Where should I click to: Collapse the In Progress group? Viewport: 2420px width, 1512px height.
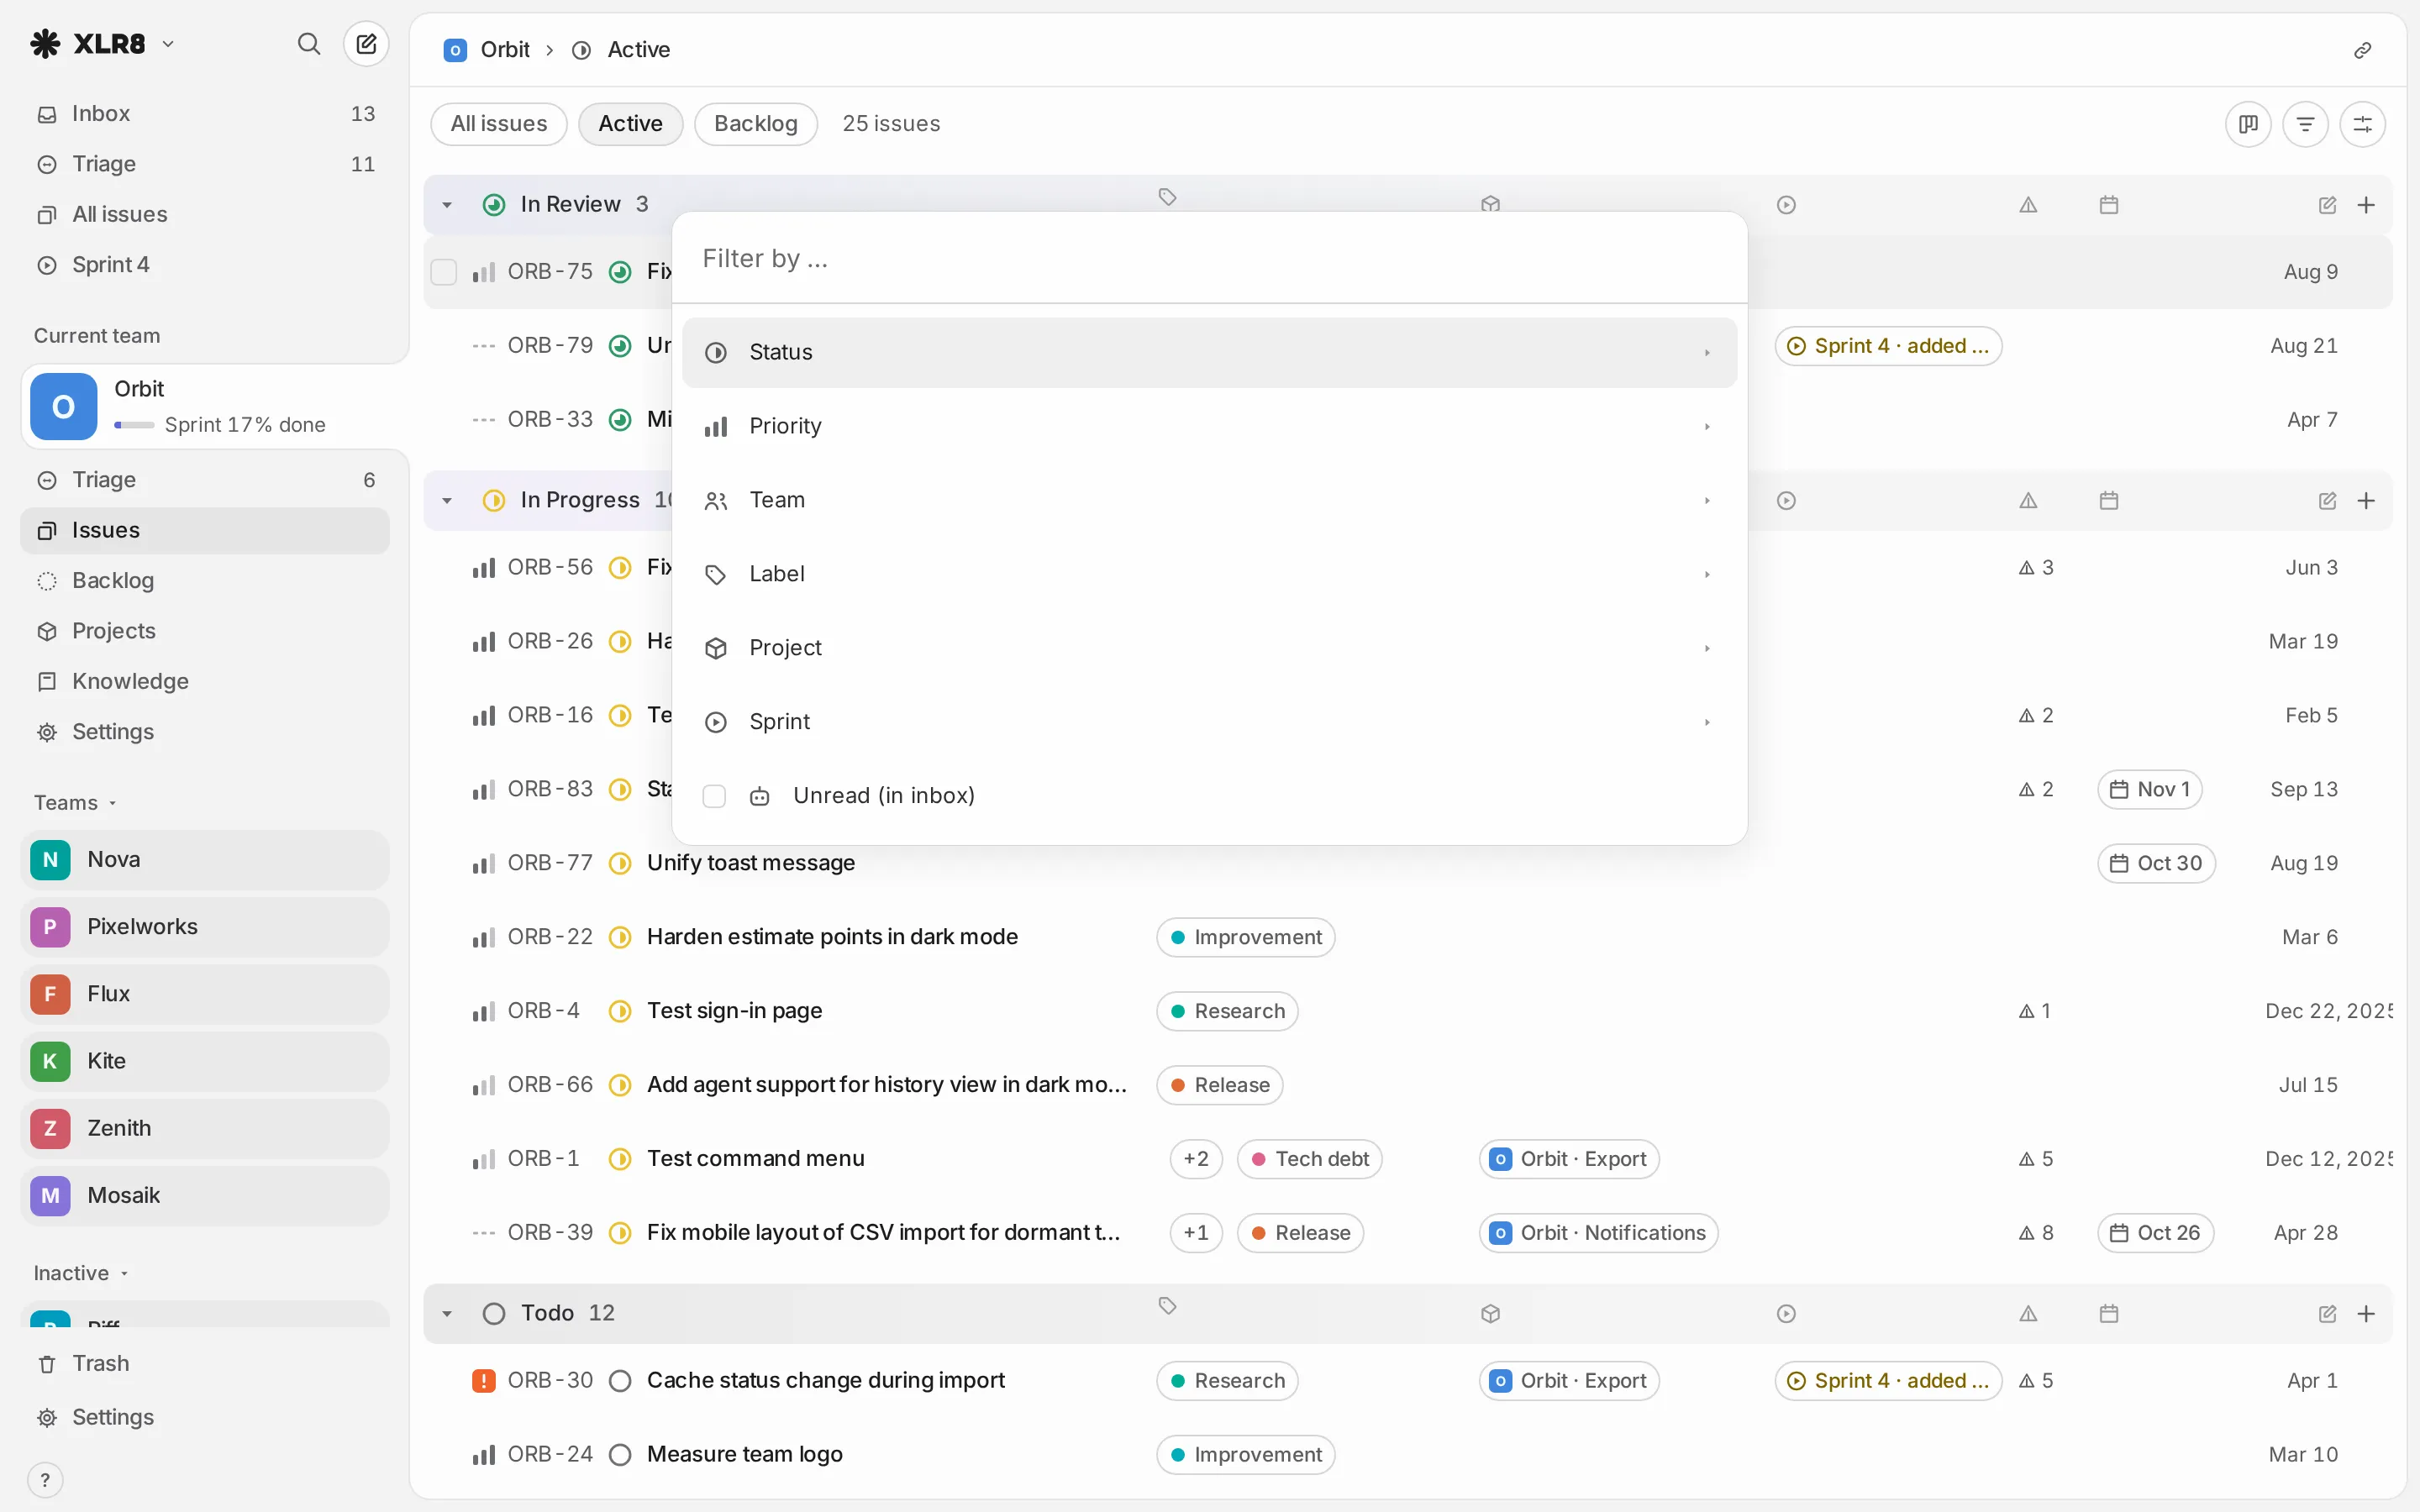447,501
